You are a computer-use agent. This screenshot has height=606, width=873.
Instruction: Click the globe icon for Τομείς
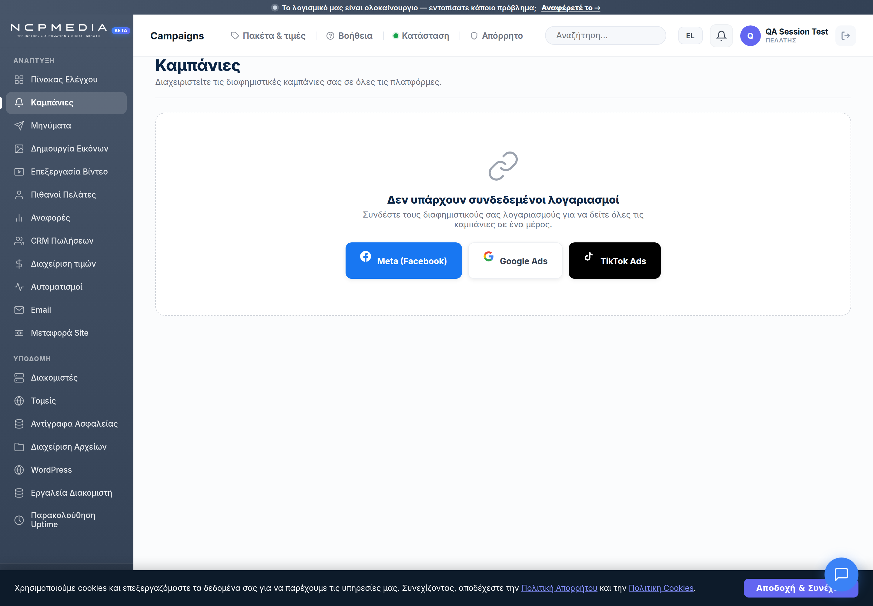click(19, 401)
